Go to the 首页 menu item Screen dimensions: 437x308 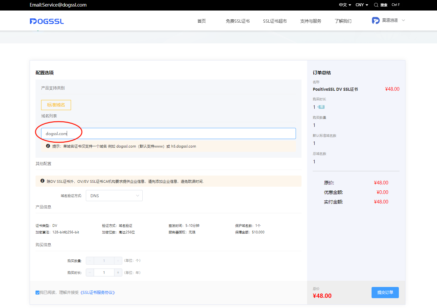(x=202, y=21)
